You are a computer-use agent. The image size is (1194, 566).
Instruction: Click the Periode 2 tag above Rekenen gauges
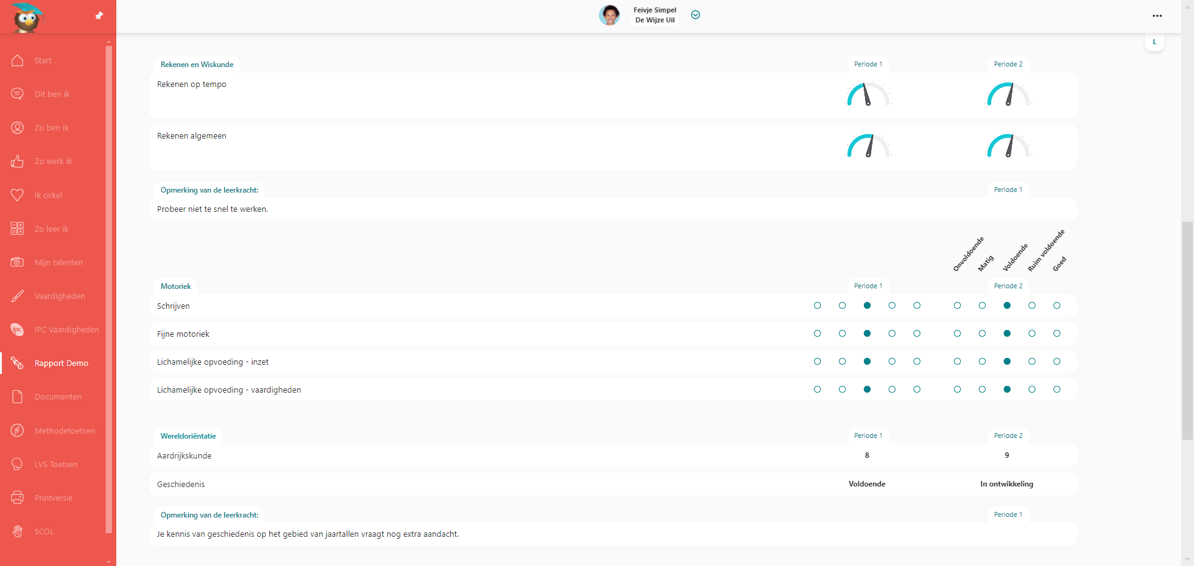(1008, 64)
